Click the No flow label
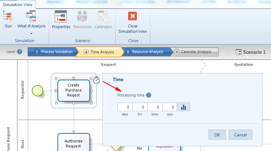This screenshot has width=271, height=151. 139,148
